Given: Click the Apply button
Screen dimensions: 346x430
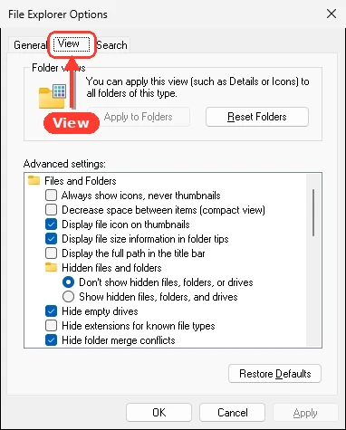Looking at the screenshot, I should coord(305,412).
